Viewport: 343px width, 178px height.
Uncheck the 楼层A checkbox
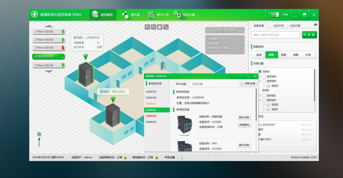click(x=268, y=86)
